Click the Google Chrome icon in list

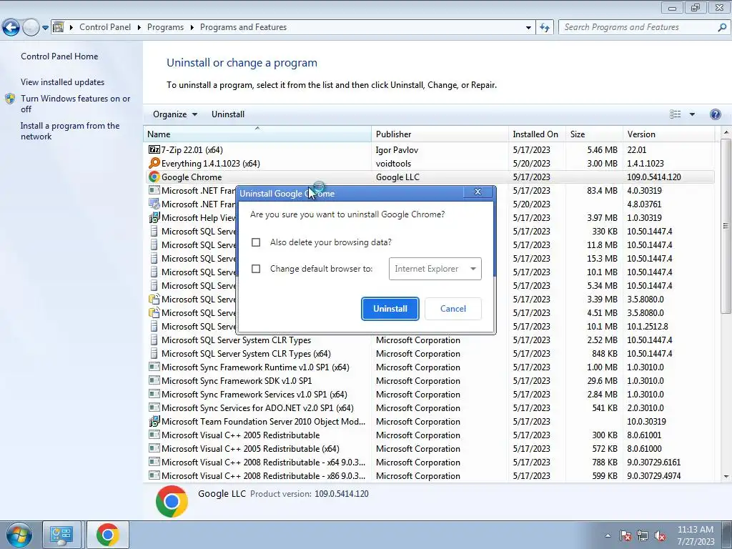[x=154, y=177]
